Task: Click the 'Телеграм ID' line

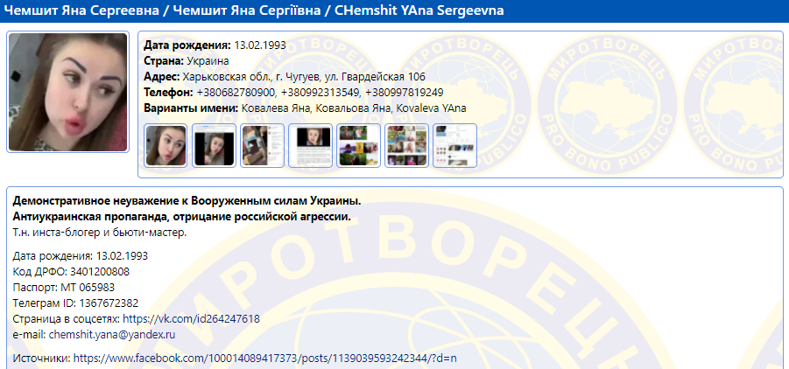Action: (75, 303)
